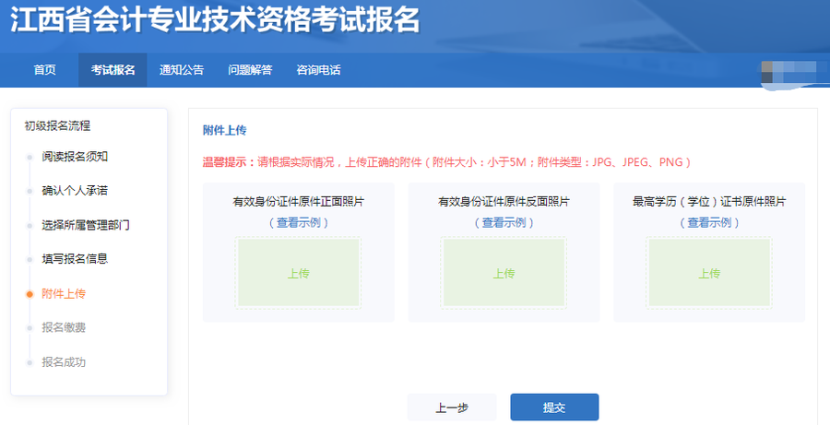Screen dimensions: 830x425
Task: Upload the ID front side photo
Action: click(x=298, y=273)
